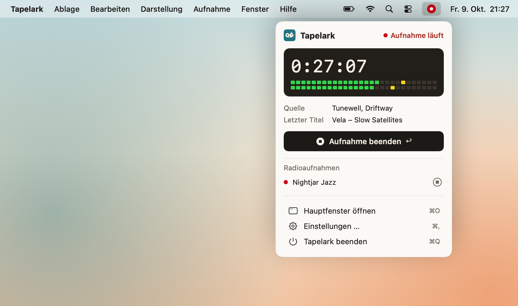Click the 0:27:07 recording timer
This screenshot has width=518, height=306.
[329, 66]
